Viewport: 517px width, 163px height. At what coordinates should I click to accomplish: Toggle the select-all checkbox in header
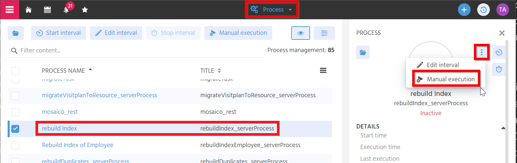(15, 71)
